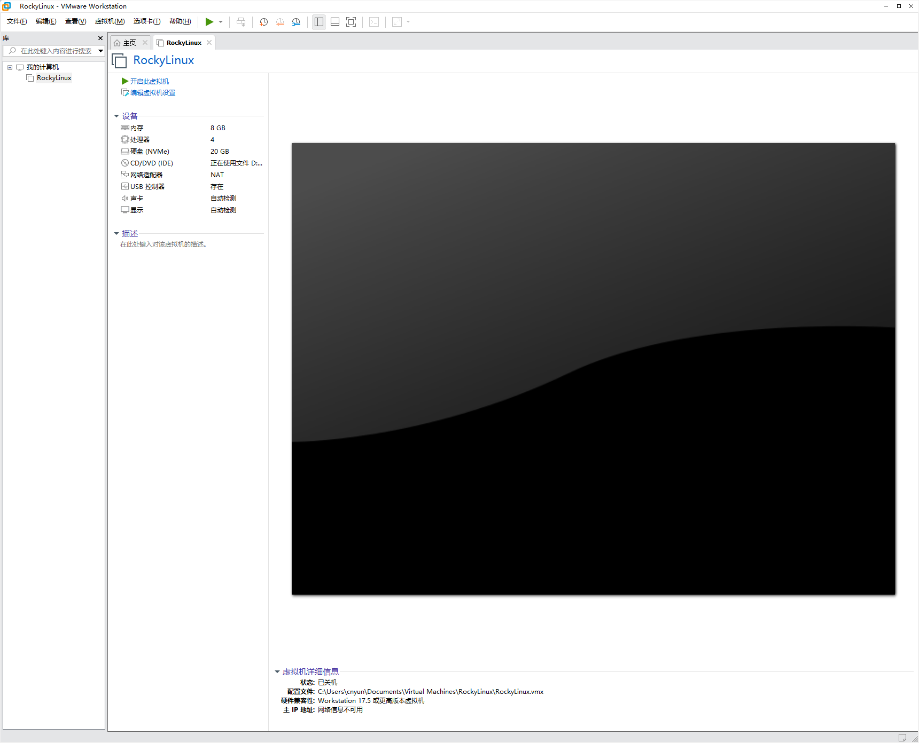Click the 8 GB memory value
Image resolution: width=919 pixels, height=743 pixels.
[218, 128]
